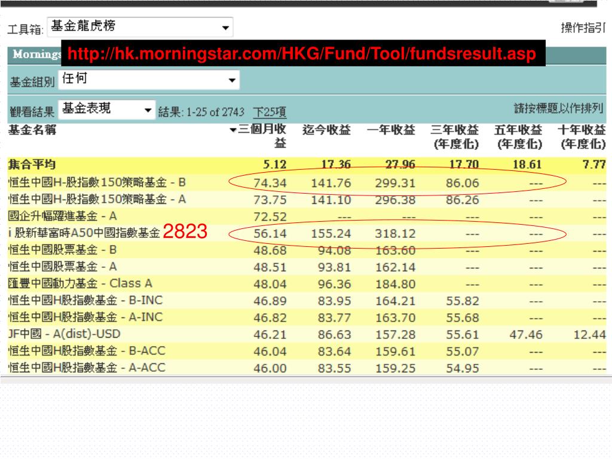Viewport: 612px width, 459px height.
Task: Go to next 25 results via 下25項
Action: (x=270, y=112)
